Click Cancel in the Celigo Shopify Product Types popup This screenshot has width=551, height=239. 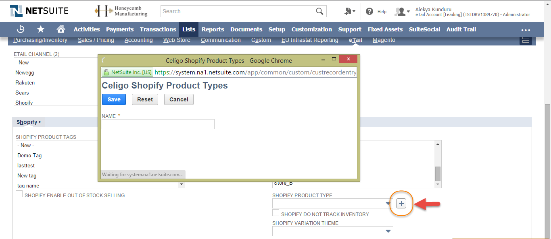pos(179,99)
